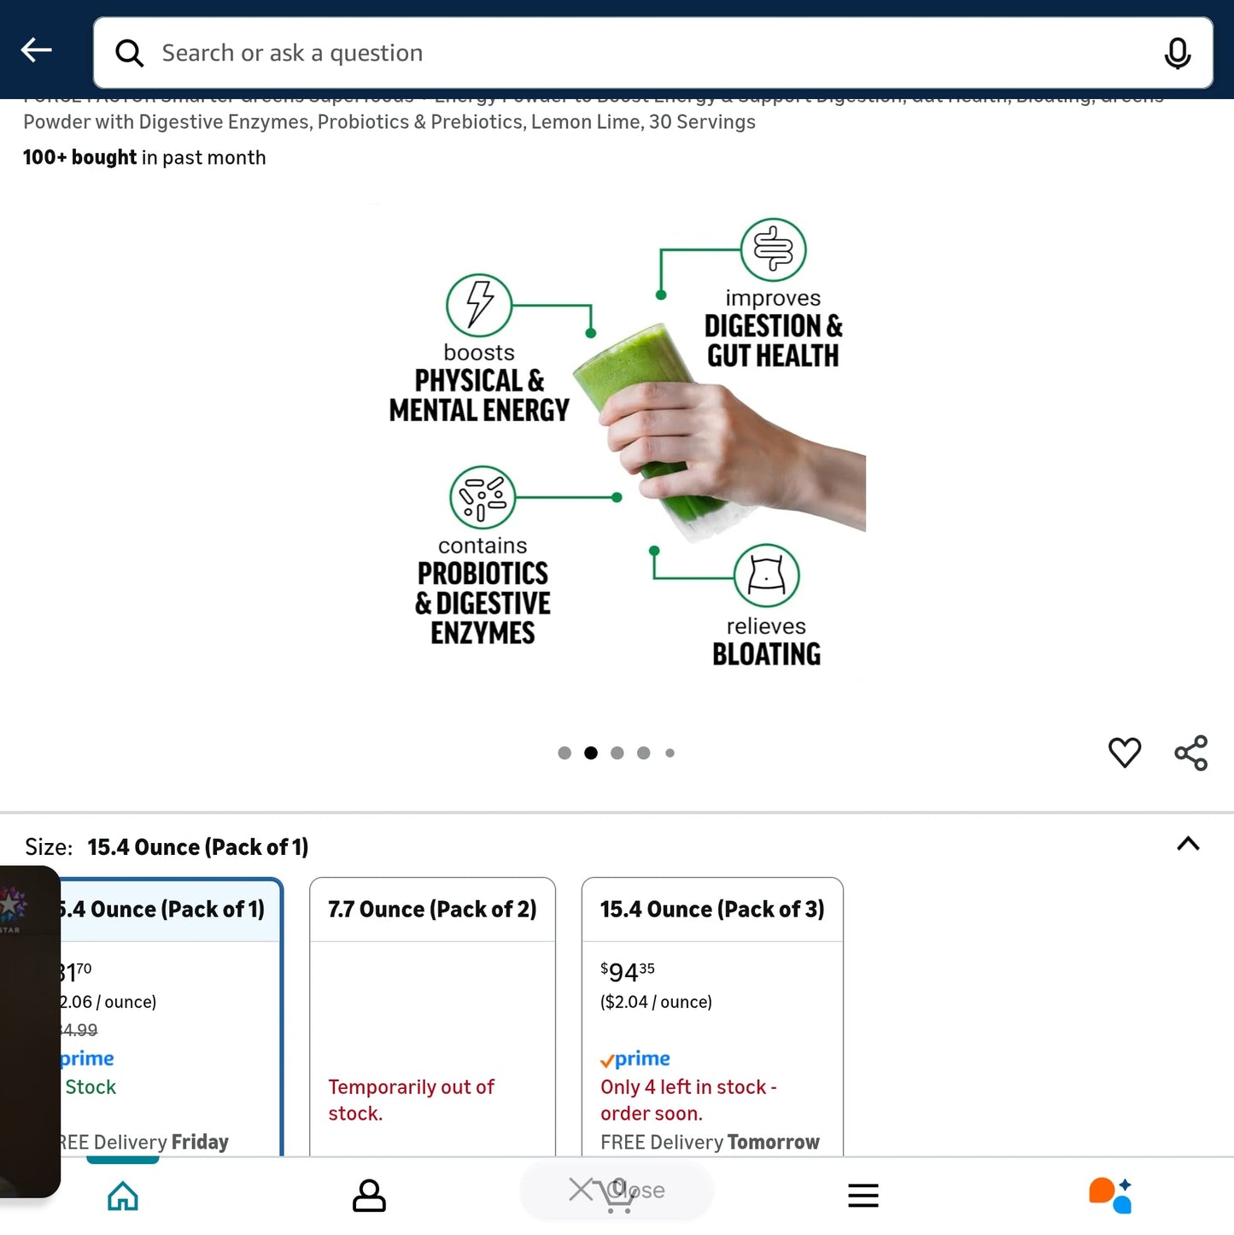Collapse the Size options section

tap(1188, 844)
